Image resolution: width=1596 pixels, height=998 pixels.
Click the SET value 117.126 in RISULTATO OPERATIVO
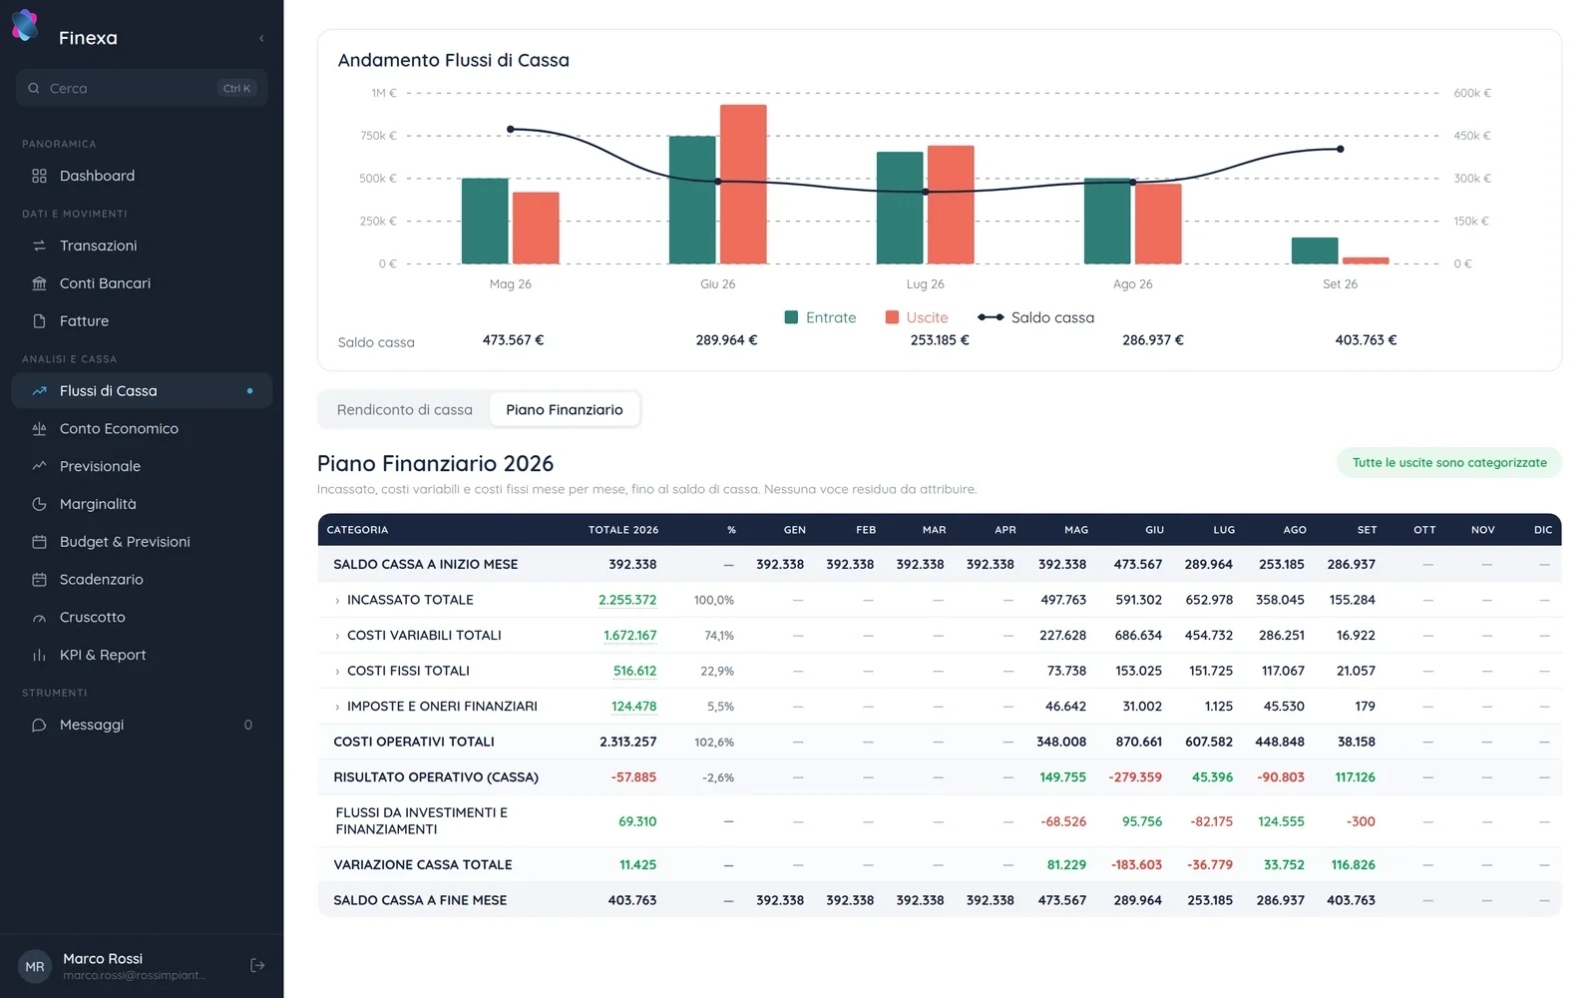1355,777
